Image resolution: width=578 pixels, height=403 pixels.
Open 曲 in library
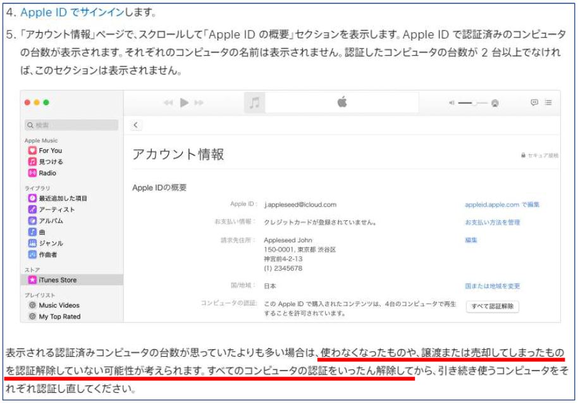click(x=42, y=232)
